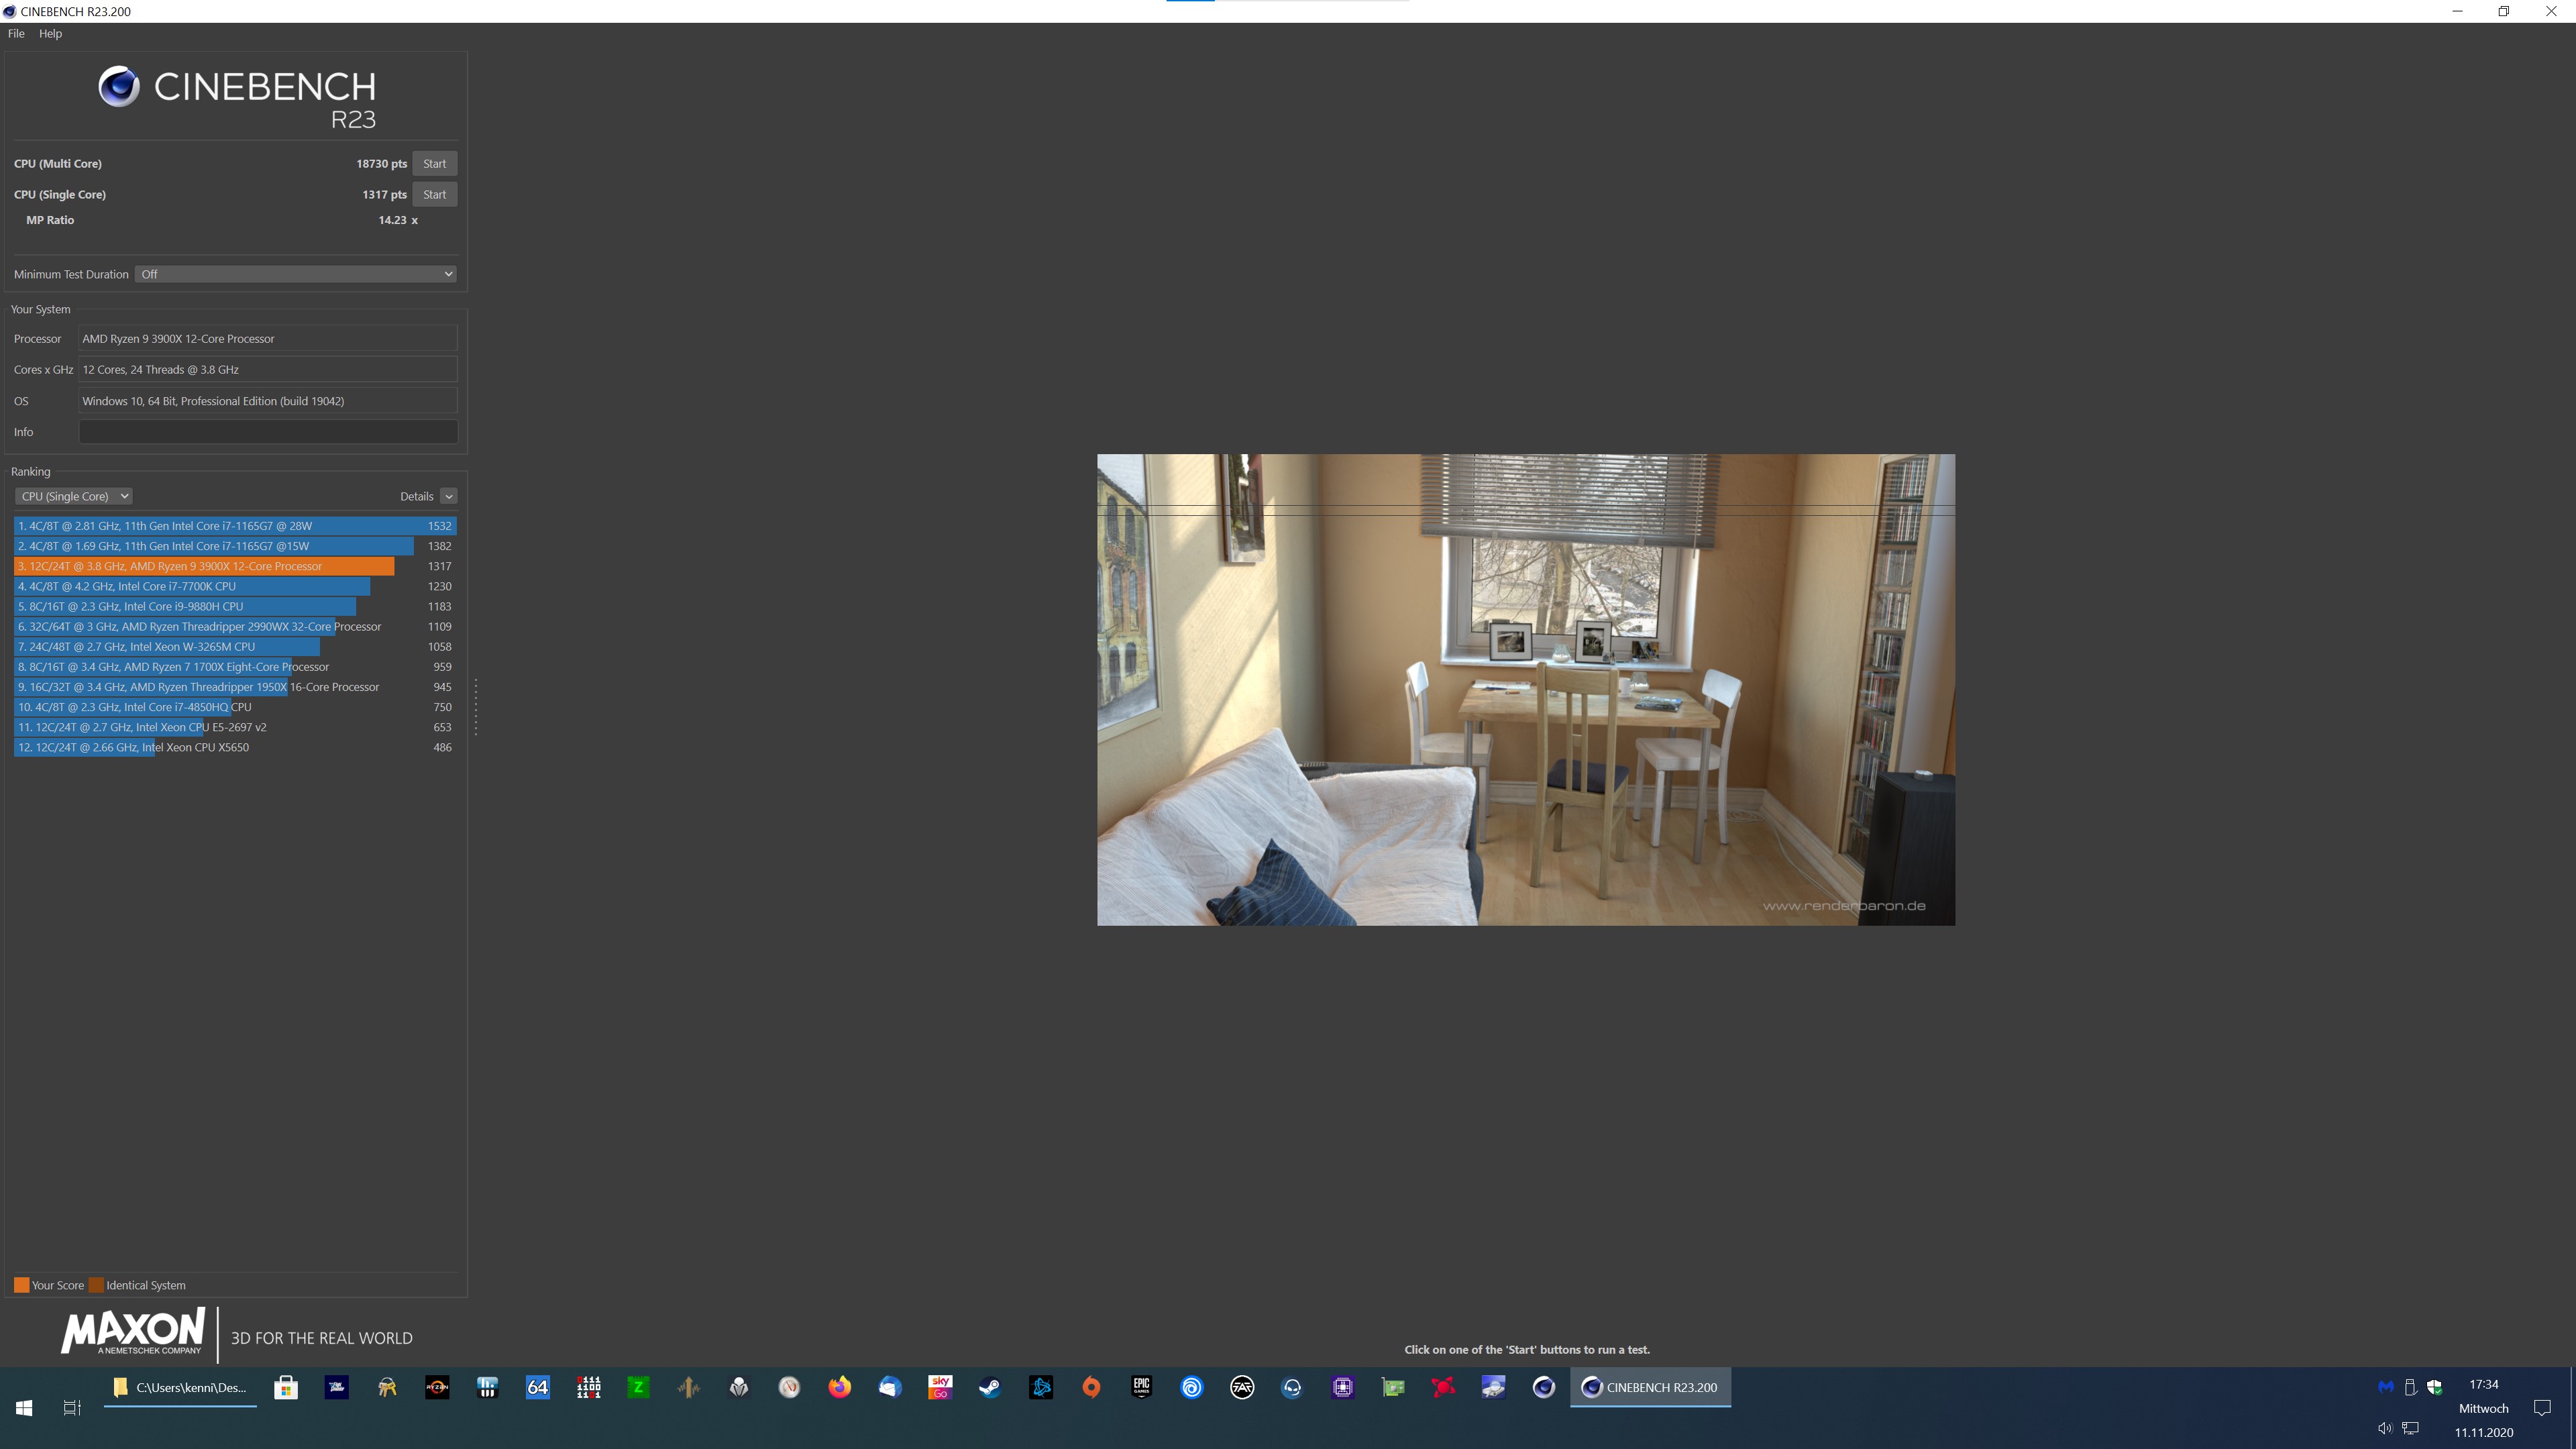Open Ubisoft Connect taskbar icon
This screenshot has width=2576, height=1449.
coord(1191,1387)
